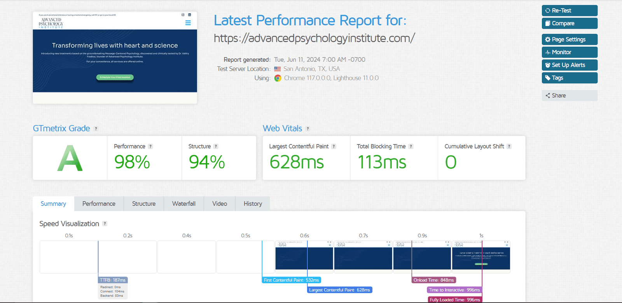The height and width of the screenshot is (303, 622).
Task: Open Page Settings
Action: click(x=570, y=39)
